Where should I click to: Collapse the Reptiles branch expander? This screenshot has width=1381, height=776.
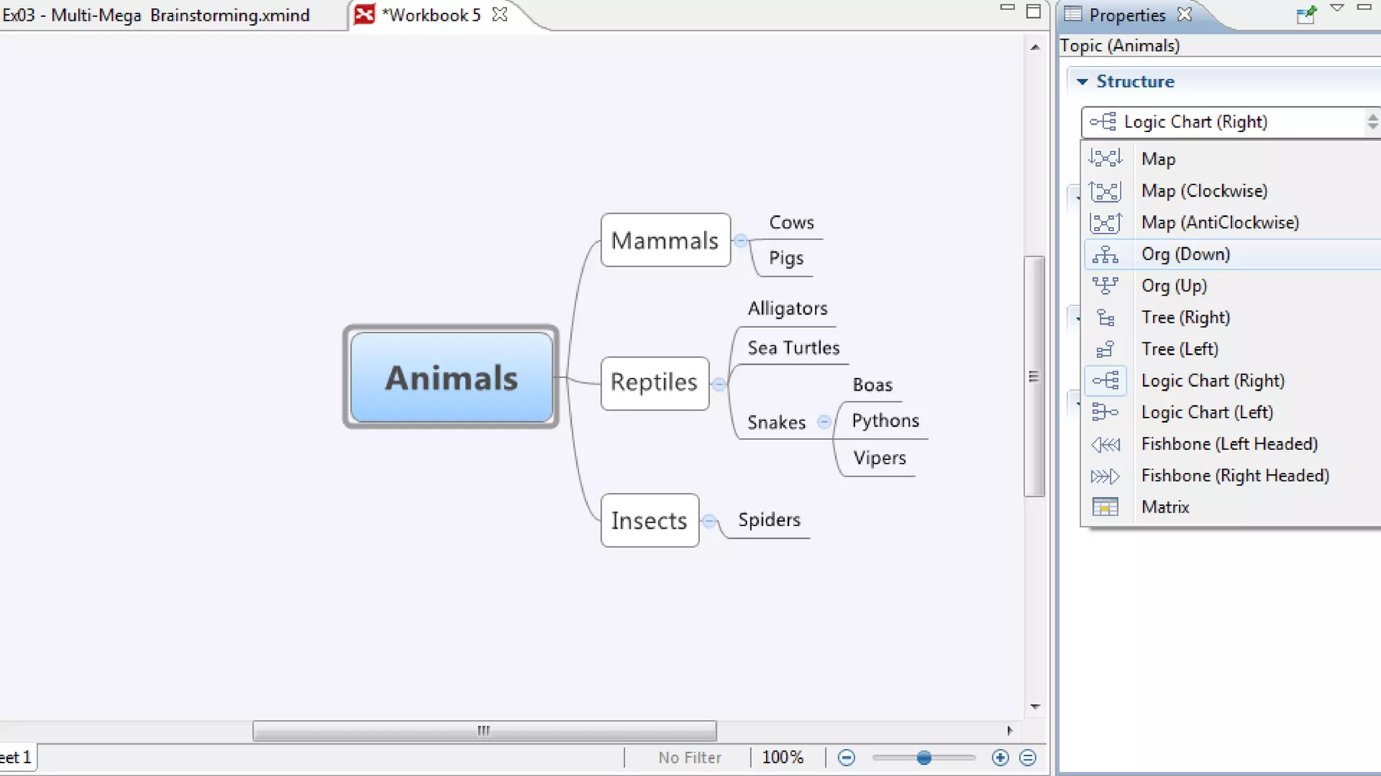click(x=719, y=385)
